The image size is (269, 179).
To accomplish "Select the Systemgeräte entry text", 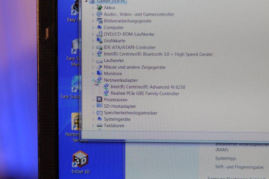I will (x=117, y=119).
